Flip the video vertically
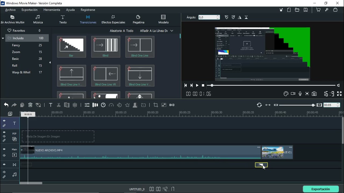The height and width of the screenshot is (193, 344). tap(246, 17)
